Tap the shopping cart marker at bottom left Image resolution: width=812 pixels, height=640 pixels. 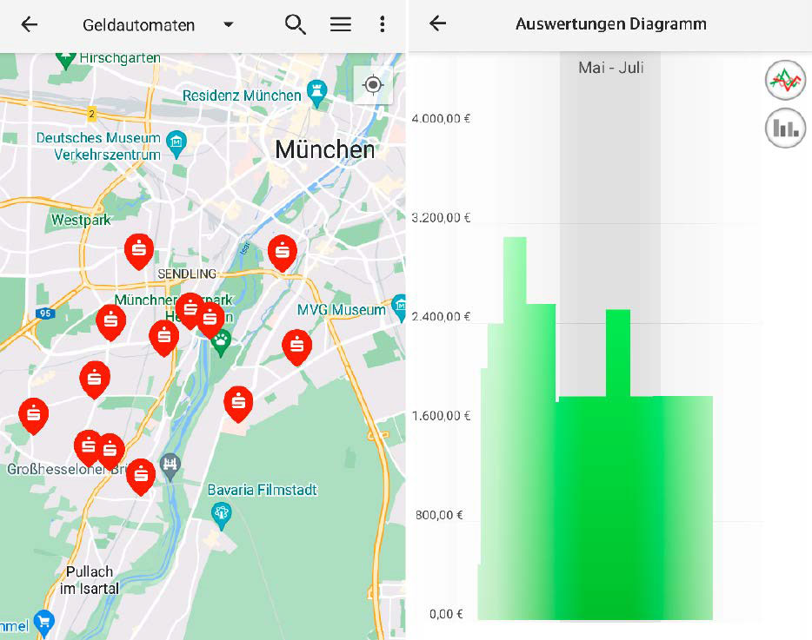click(44, 624)
